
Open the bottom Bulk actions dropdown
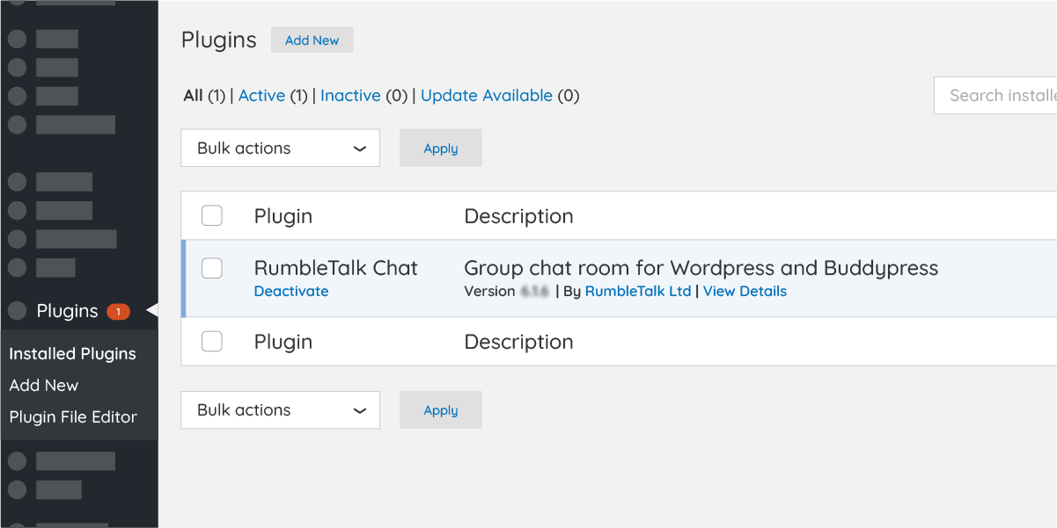coord(280,409)
